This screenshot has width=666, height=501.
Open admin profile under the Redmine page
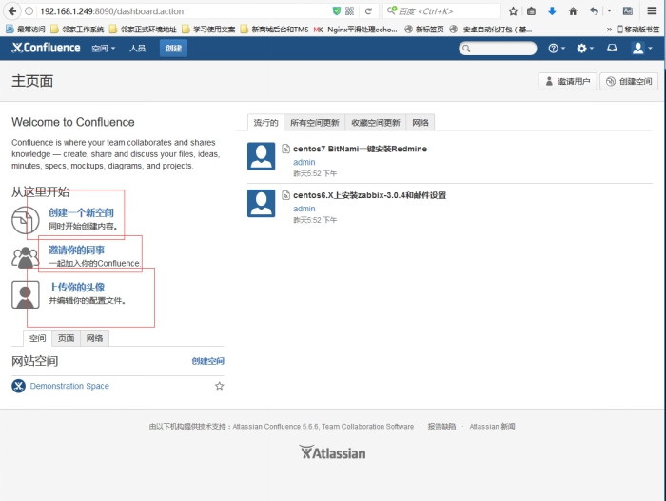pos(304,162)
